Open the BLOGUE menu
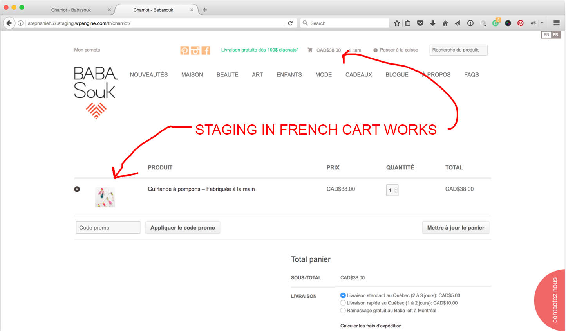566x331 pixels. [397, 74]
